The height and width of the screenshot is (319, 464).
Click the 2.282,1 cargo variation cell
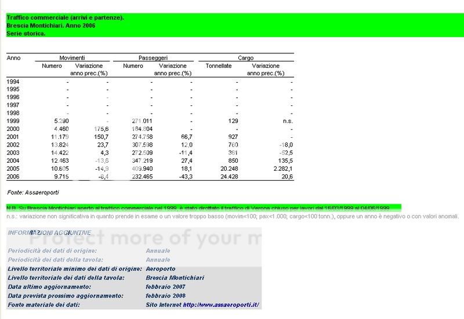[x=281, y=167]
